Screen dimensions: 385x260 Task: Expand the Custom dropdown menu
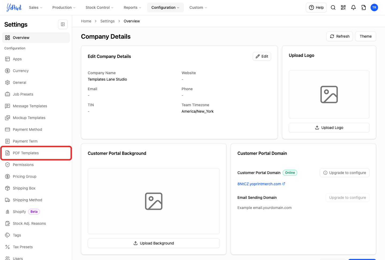click(x=198, y=7)
